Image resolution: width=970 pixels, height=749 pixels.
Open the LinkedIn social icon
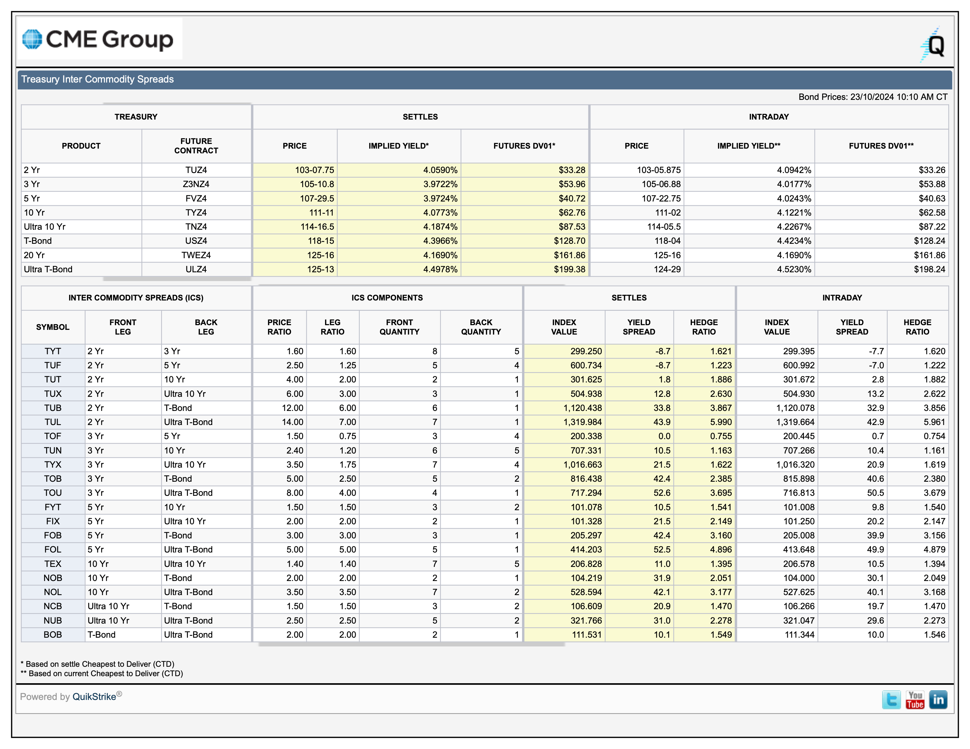tap(938, 700)
